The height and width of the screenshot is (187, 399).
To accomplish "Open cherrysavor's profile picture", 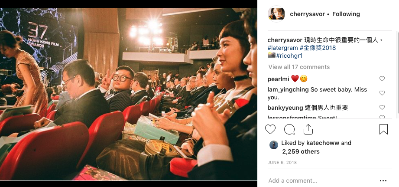I will point(276,14).
